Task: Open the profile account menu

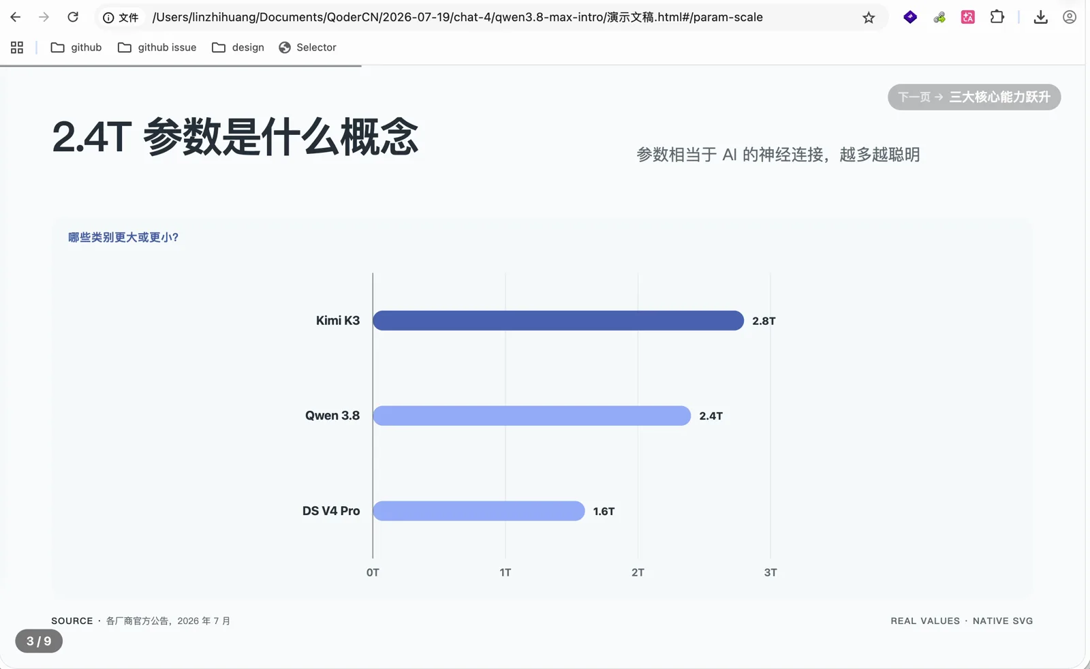Action: 1070,17
